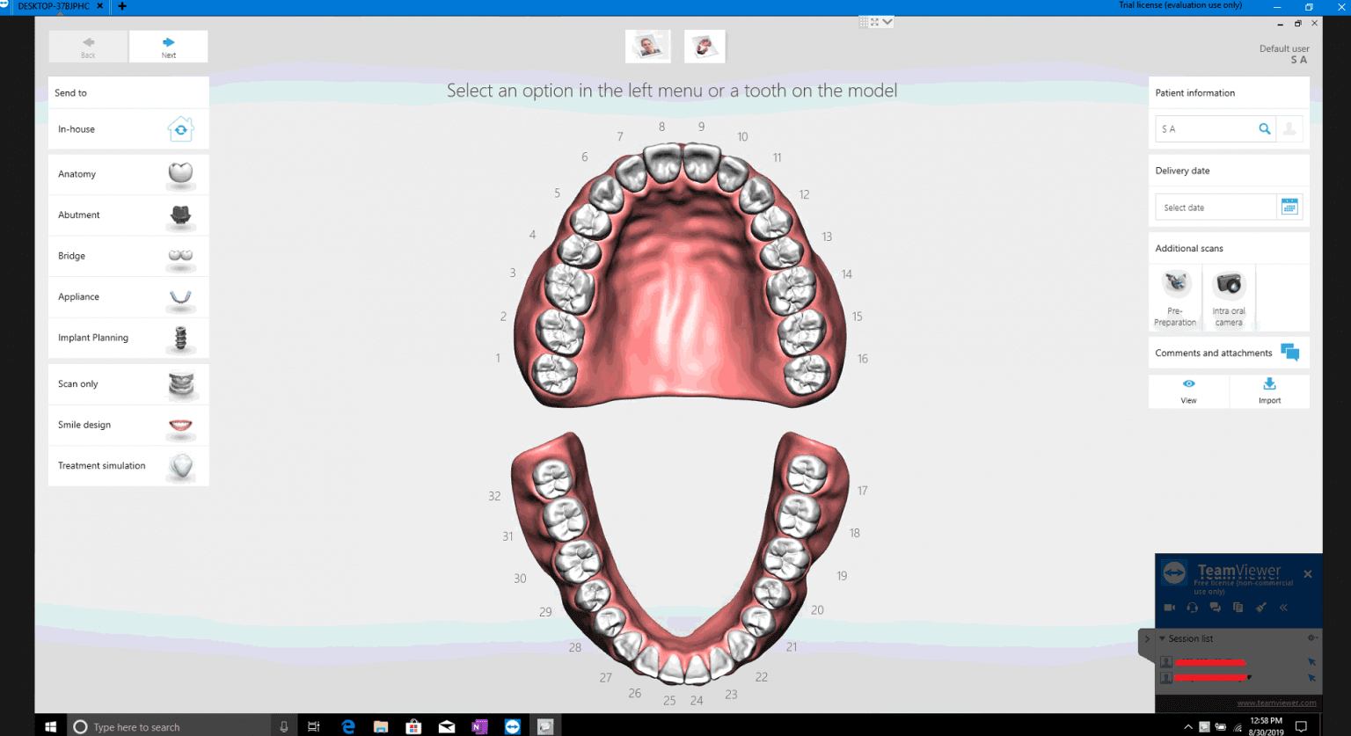
Task: Open Comments and attachments
Action: point(1228,353)
